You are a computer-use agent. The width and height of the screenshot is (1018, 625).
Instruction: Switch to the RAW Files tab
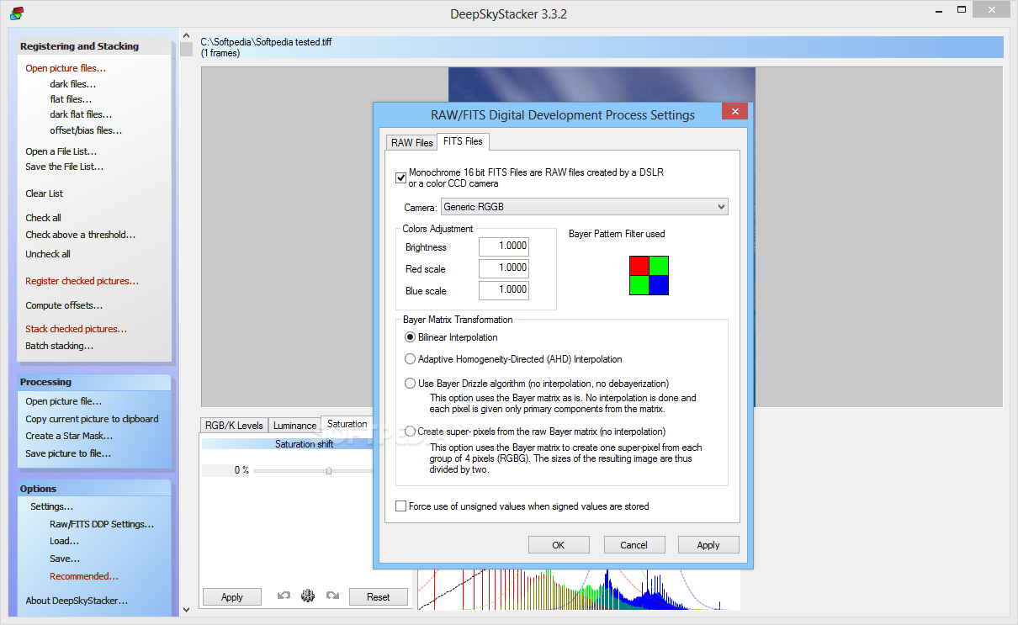(x=412, y=142)
